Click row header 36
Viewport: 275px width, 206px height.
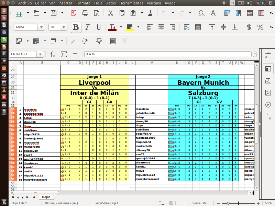pos(13,109)
